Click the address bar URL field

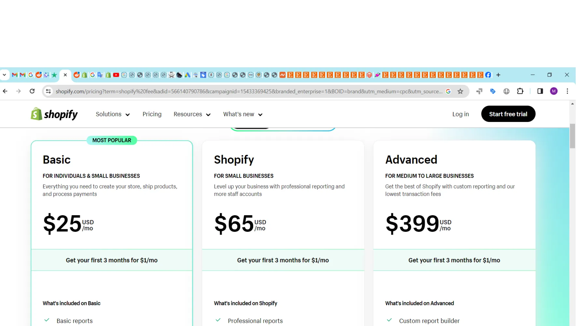(x=249, y=91)
